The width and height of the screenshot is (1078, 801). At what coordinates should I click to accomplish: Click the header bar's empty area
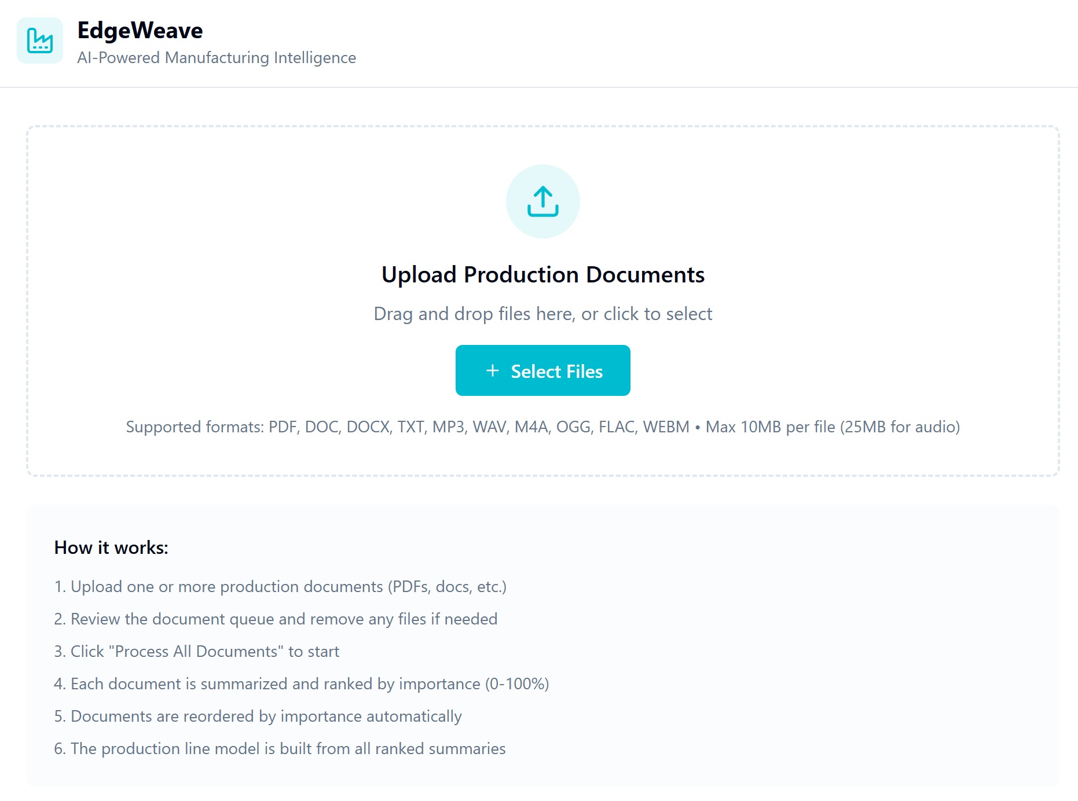[695, 43]
